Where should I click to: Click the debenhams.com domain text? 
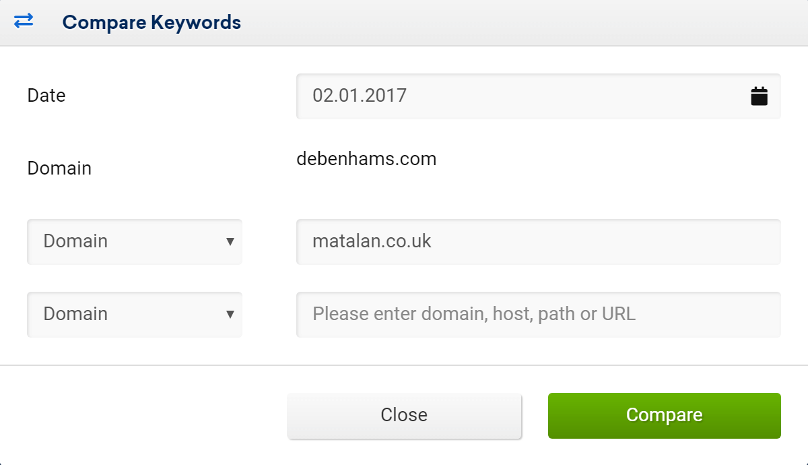(366, 159)
